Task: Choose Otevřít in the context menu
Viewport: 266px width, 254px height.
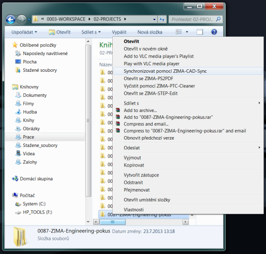Action: pos(188,41)
